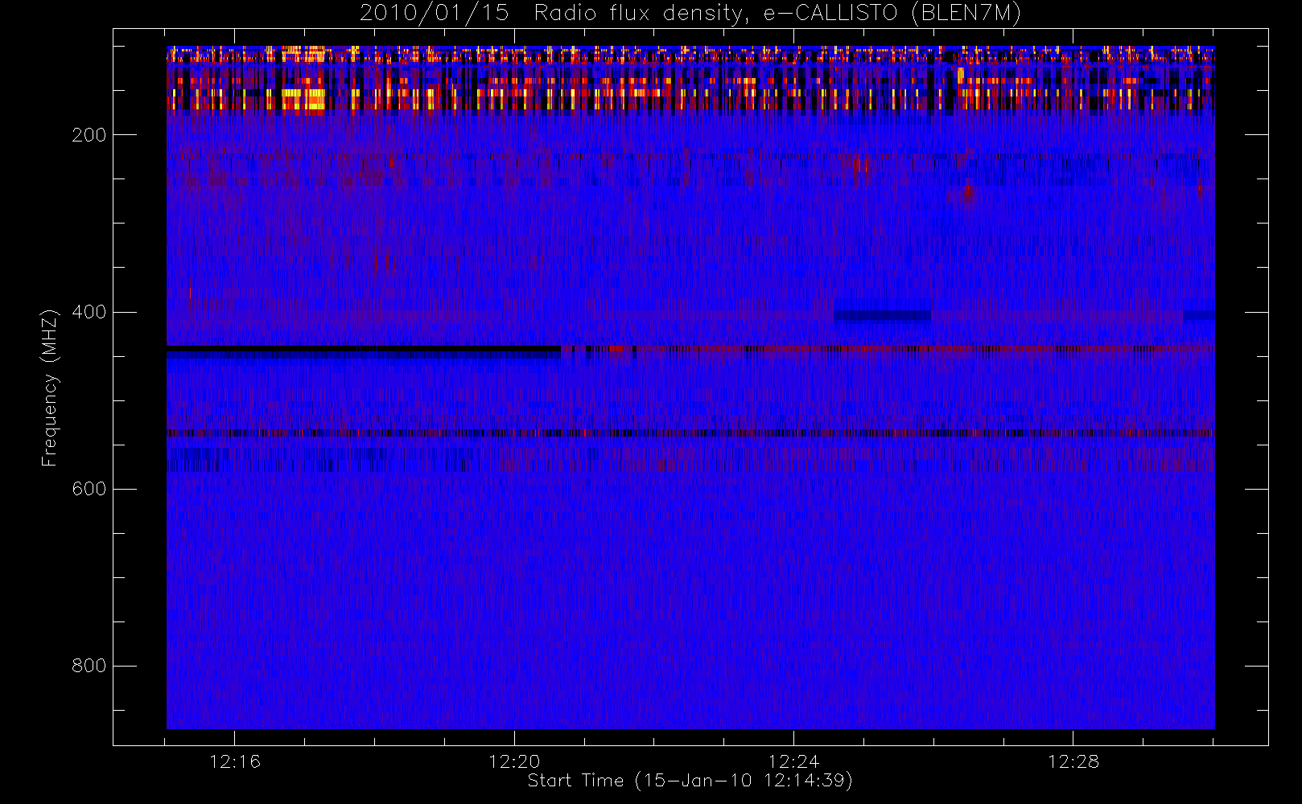Click the 12:24 time tick label

[x=793, y=761]
